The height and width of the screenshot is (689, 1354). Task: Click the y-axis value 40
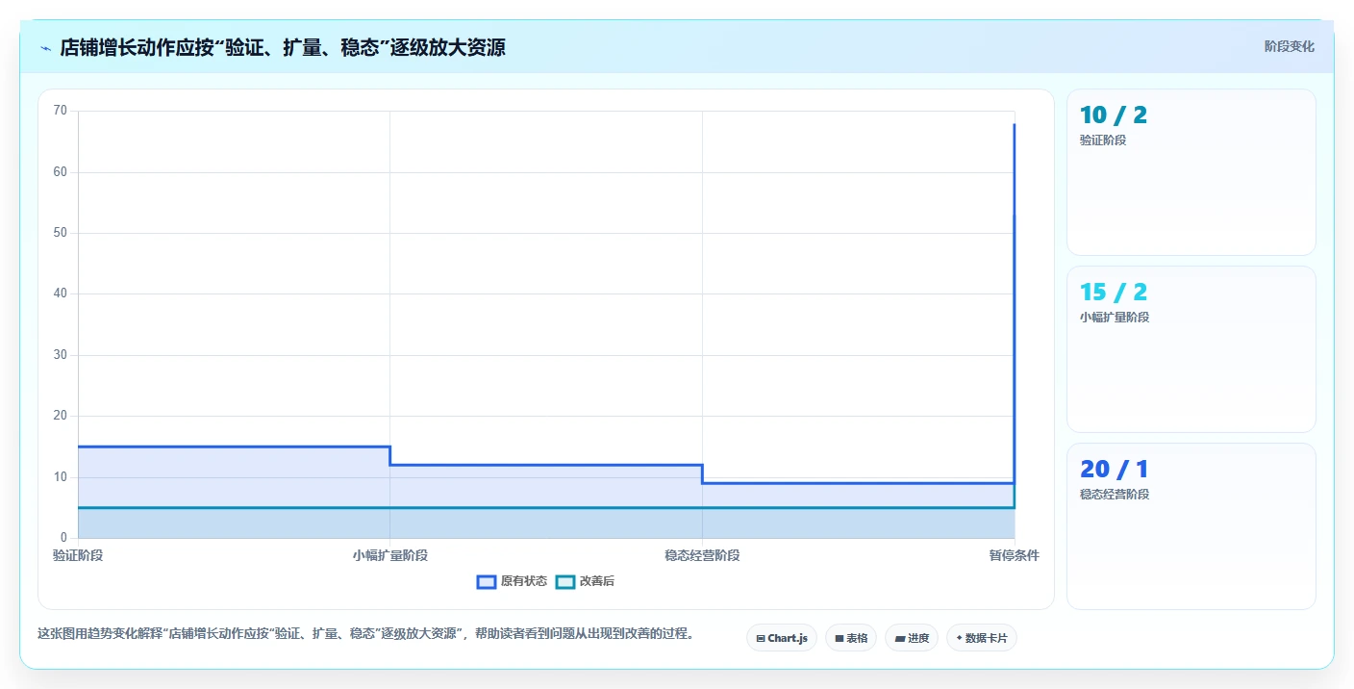tap(61, 293)
